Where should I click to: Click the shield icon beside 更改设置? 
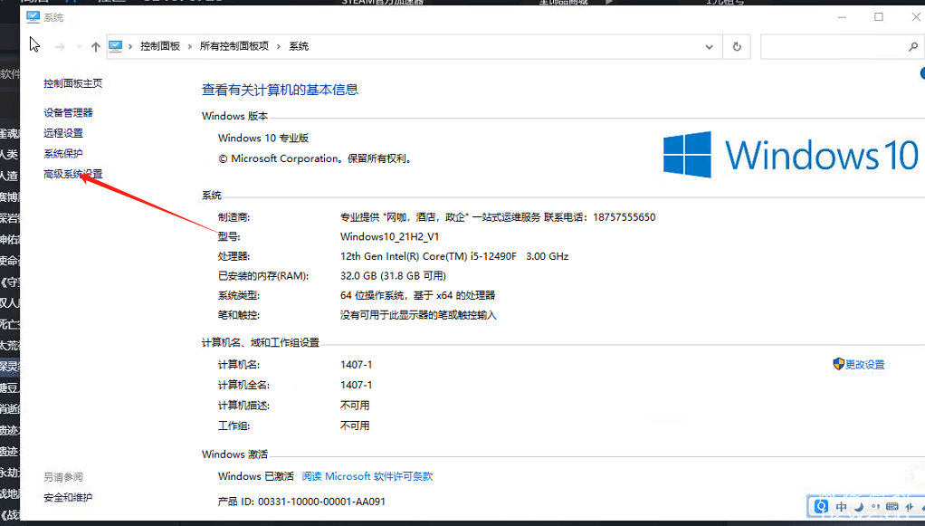[x=838, y=364]
